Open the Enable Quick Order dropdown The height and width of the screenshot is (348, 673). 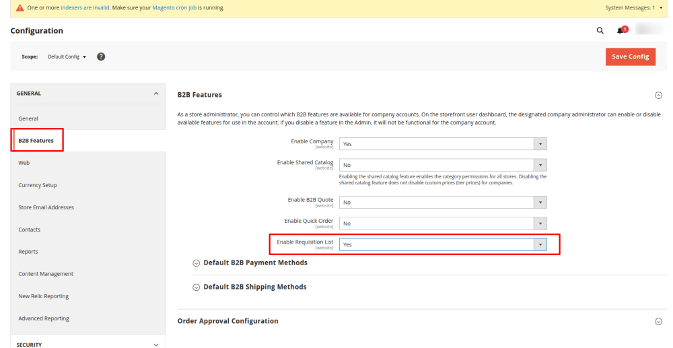pos(442,223)
